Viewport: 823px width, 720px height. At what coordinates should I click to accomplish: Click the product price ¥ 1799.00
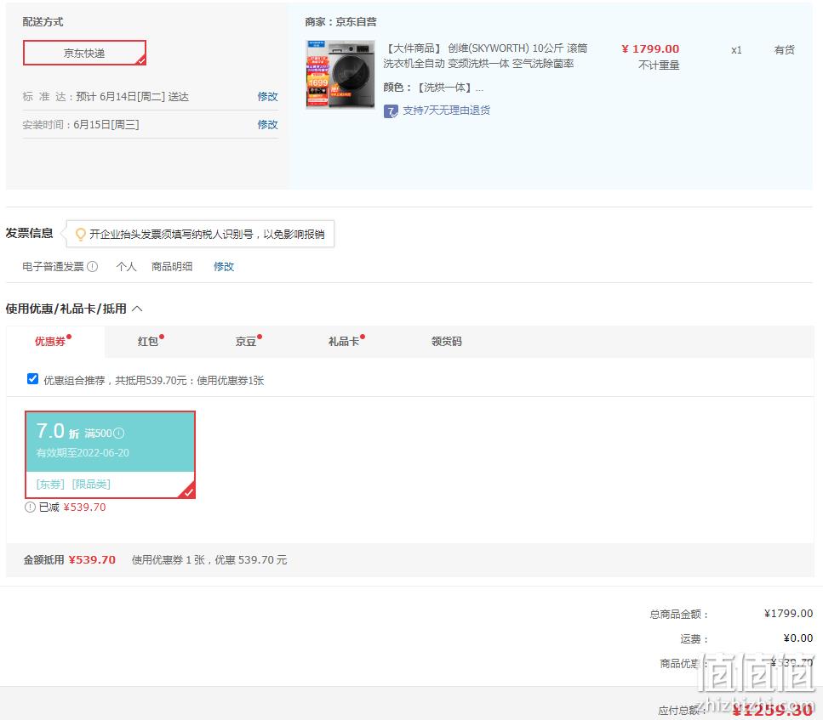[650, 48]
